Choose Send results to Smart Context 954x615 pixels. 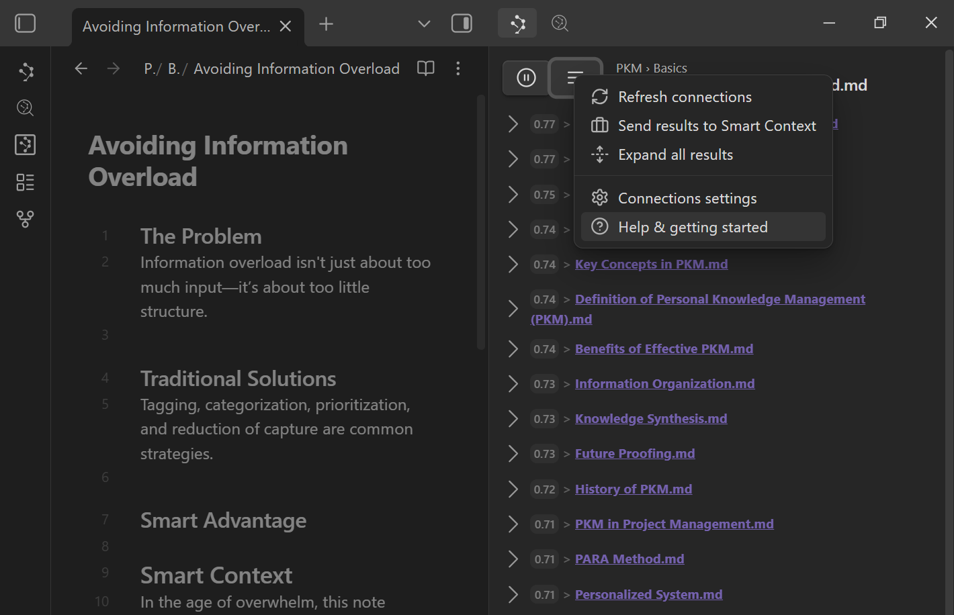[x=716, y=126]
